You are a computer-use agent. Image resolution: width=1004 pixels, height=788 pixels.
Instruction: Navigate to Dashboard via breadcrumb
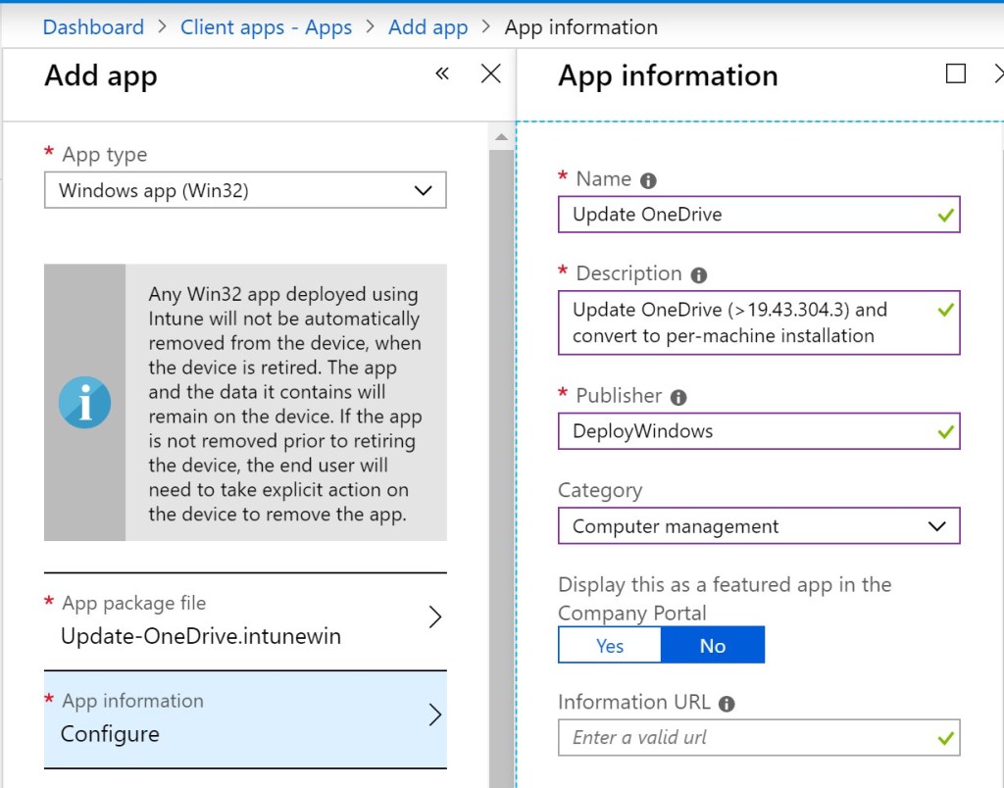(93, 26)
